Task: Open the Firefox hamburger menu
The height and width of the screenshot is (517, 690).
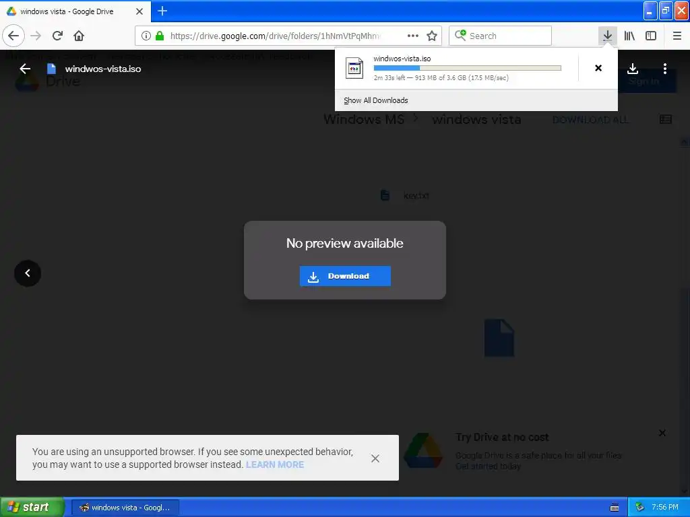Action: (677, 36)
